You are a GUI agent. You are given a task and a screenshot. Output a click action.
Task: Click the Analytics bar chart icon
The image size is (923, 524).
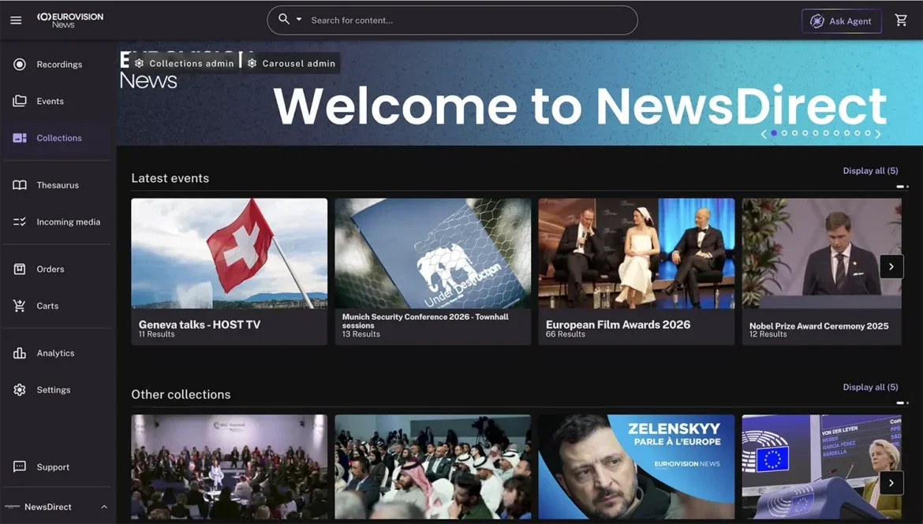click(x=20, y=353)
